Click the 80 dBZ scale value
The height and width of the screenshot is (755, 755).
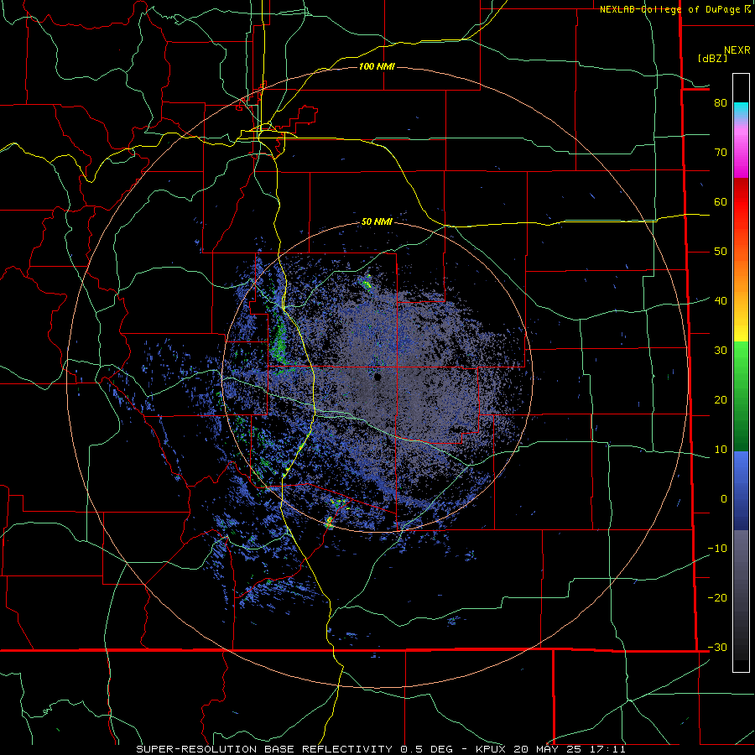pos(721,103)
